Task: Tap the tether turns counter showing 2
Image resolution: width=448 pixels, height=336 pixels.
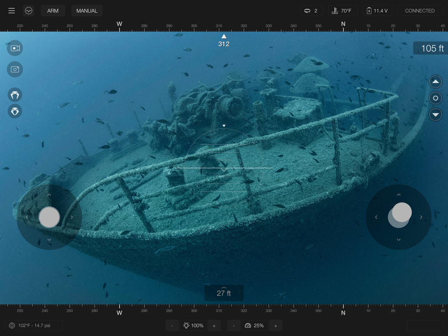Action: pyautogui.click(x=311, y=11)
